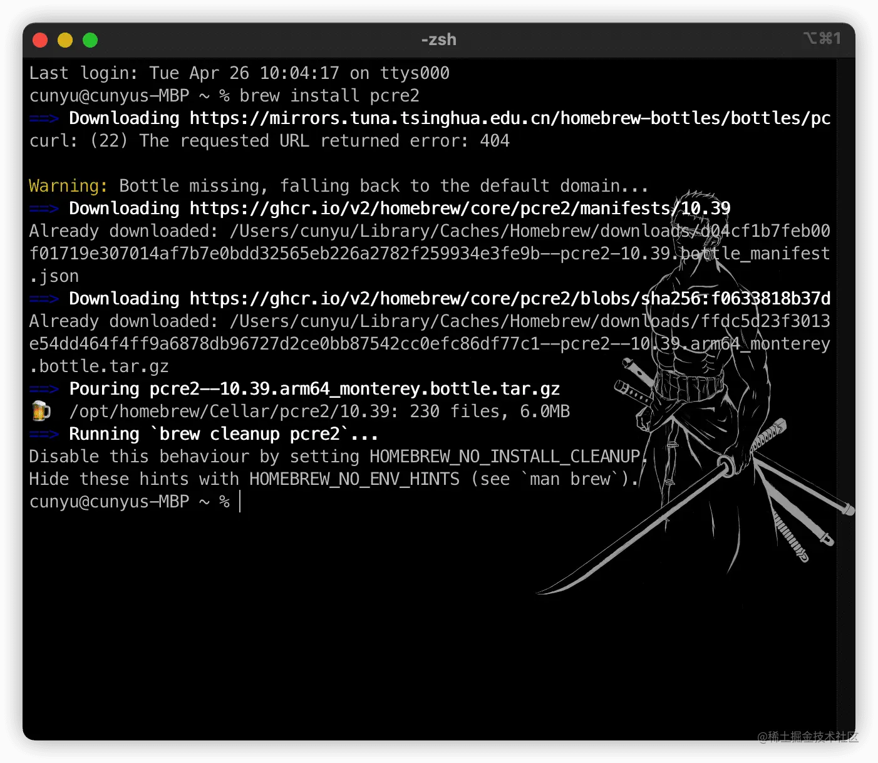Click the yellow 'Warning:' label
This screenshot has width=878, height=763.
(68, 186)
